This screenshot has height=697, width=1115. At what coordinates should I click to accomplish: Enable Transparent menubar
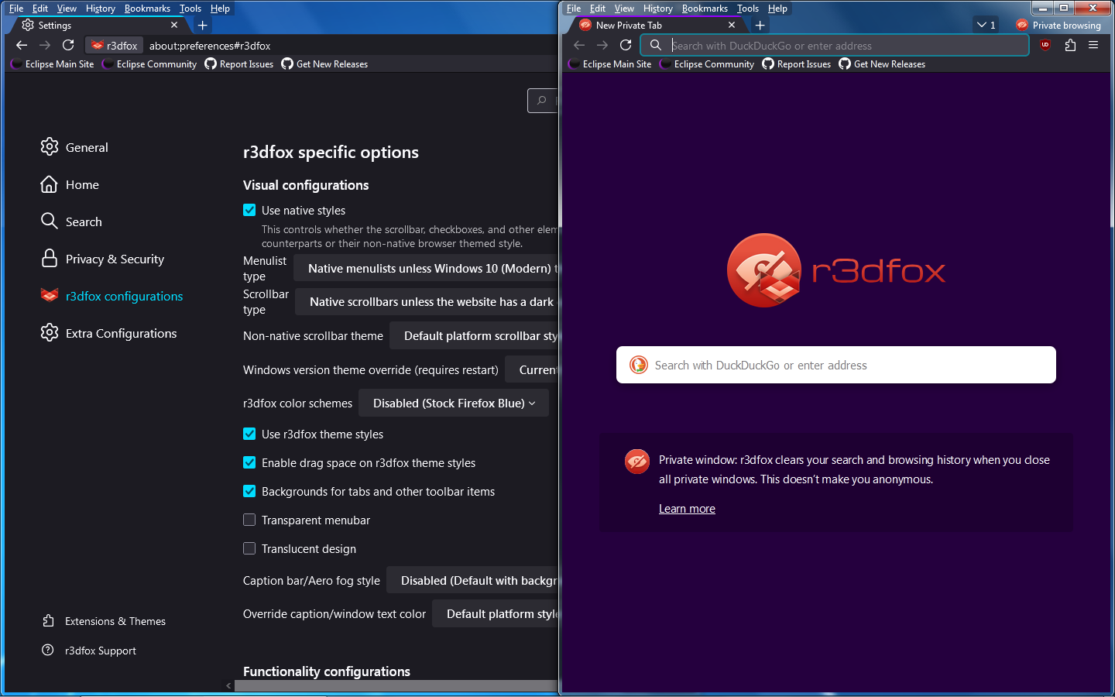tap(249, 520)
